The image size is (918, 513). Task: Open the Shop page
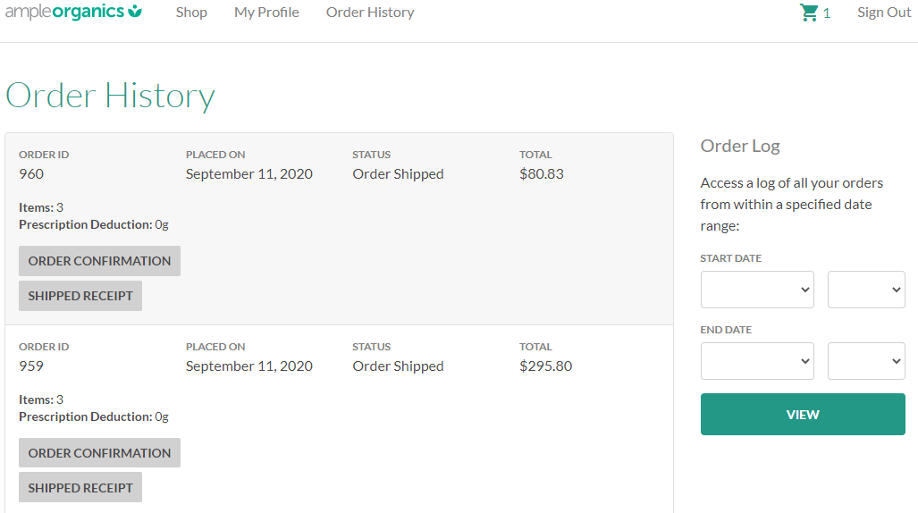191,13
